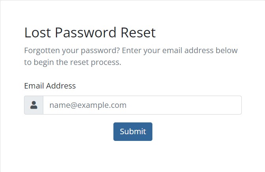The width and height of the screenshot is (265, 172).
Task: Click the word "Password" in the heading
Action: pos(85,32)
